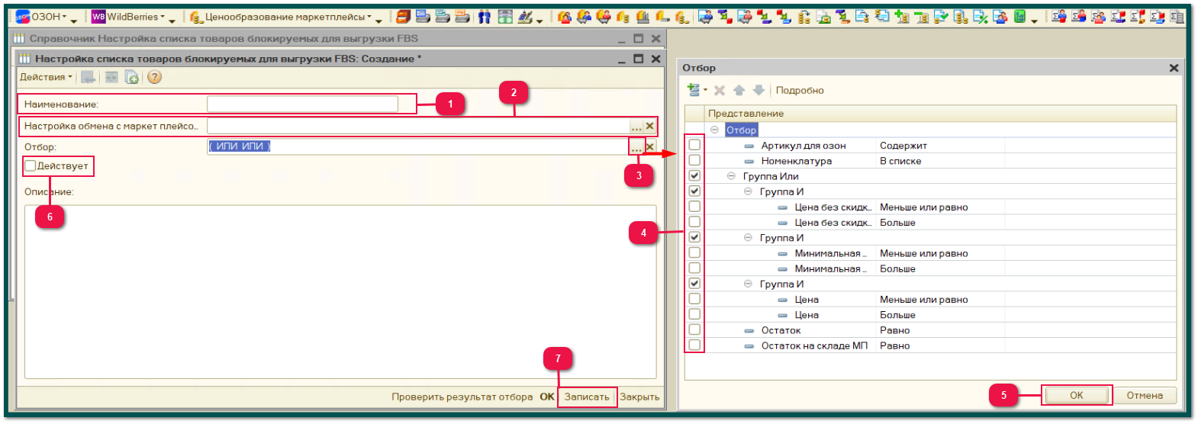Click Закрыть in the form footer
This screenshot has width=1198, height=424.
pos(639,397)
